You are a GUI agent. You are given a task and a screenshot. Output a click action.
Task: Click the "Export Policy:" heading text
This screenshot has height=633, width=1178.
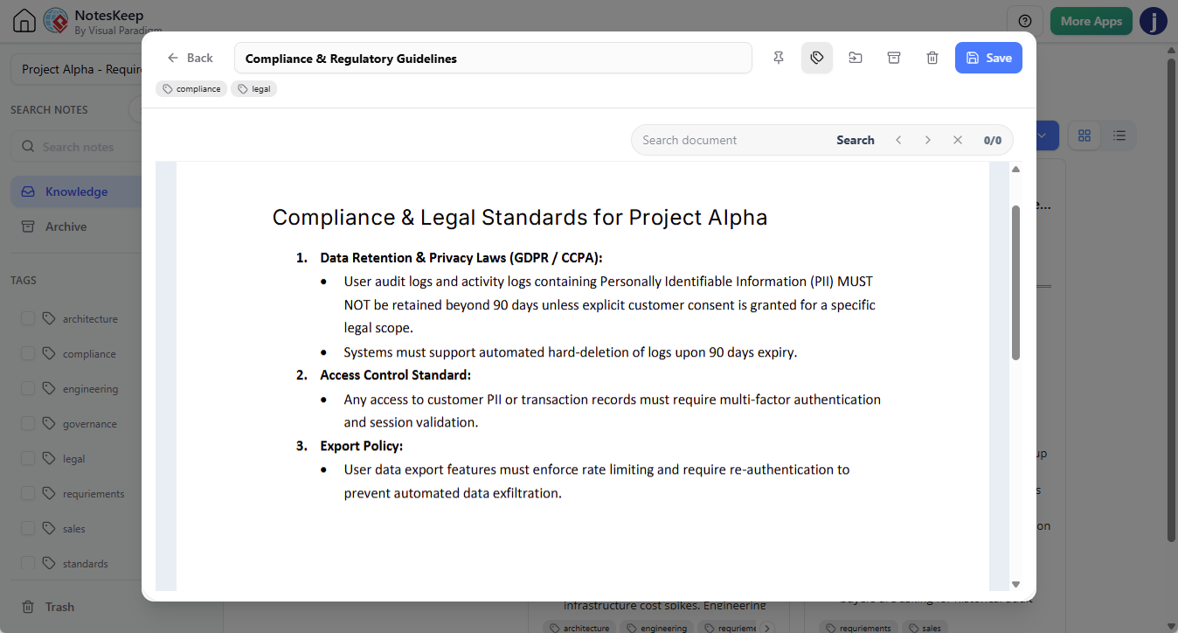[x=362, y=446]
